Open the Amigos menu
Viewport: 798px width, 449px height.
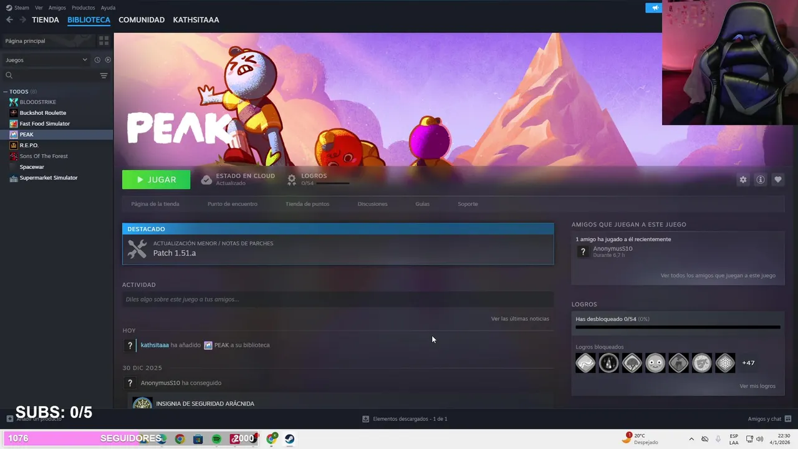pyautogui.click(x=57, y=7)
